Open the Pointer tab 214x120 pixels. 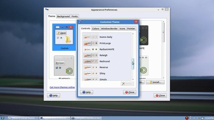click(131, 29)
